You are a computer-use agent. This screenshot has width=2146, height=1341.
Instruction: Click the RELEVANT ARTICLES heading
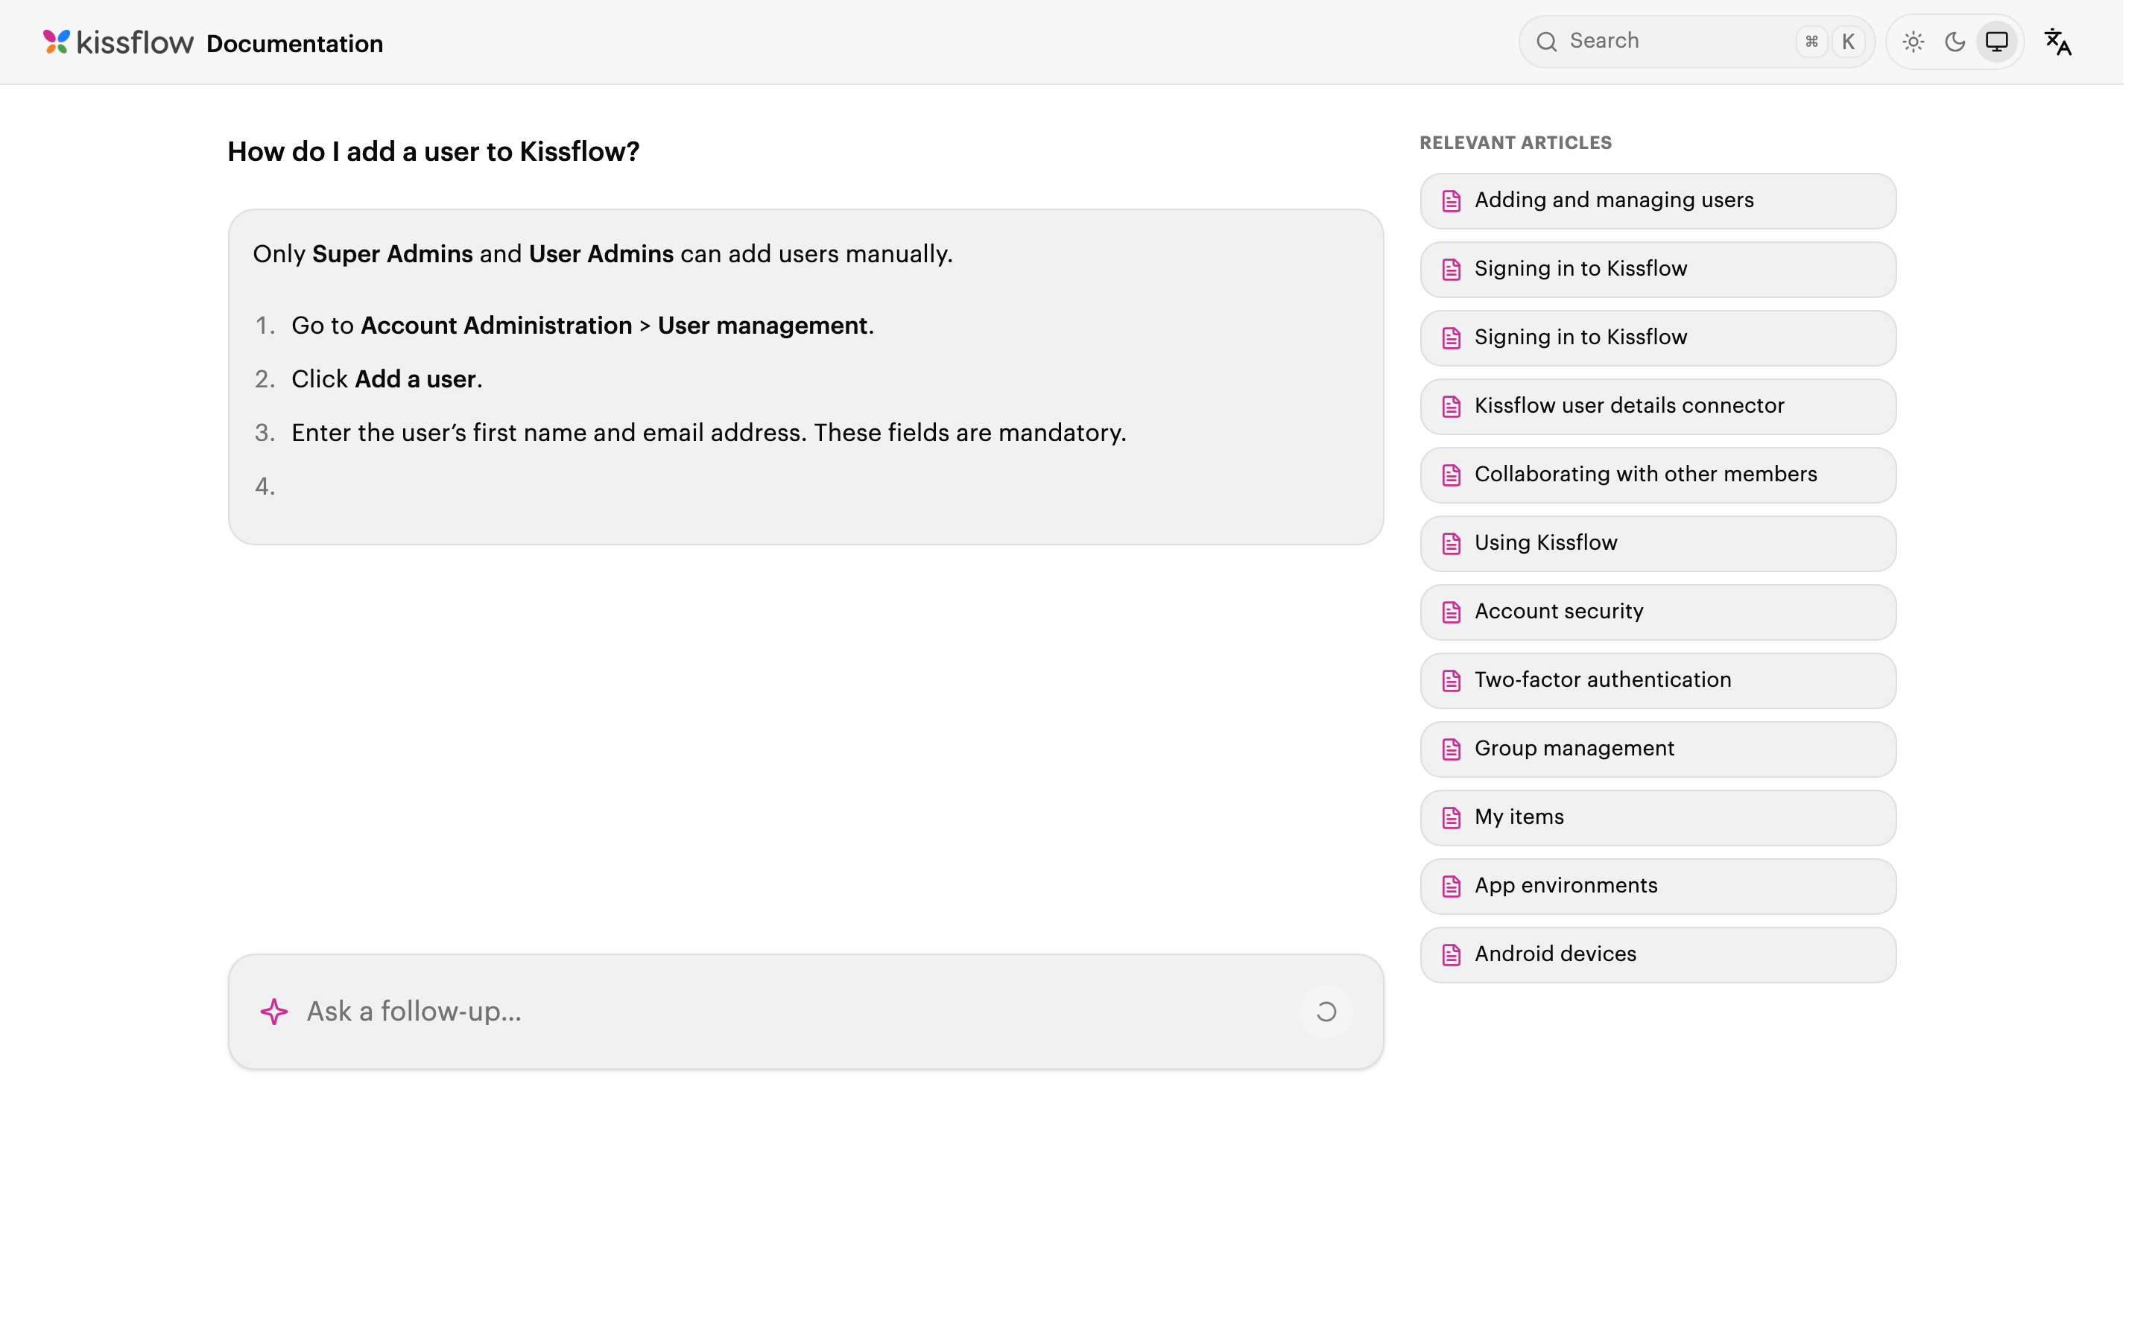tap(1516, 143)
